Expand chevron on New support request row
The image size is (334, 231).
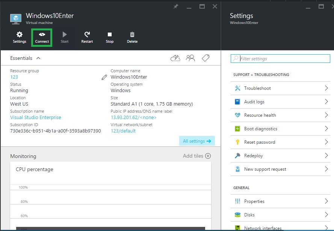pos(326,169)
